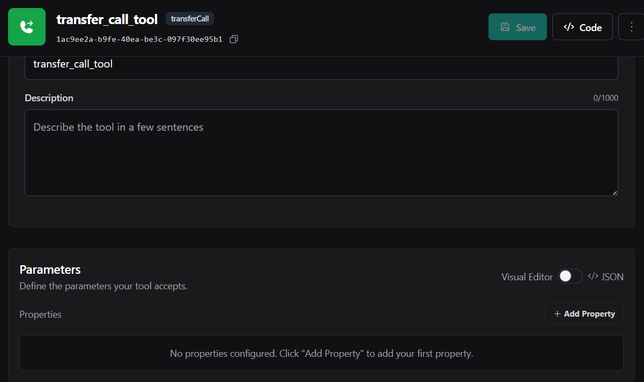The width and height of the screenshot is (644, 382).
Task: Click the transferCall type badge
Action: [190, 19]
